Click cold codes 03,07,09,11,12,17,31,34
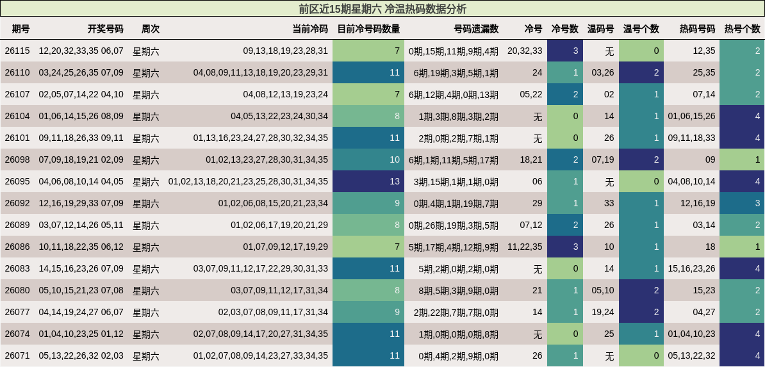The height and width of the screenshot is (367, 765). (x=279, y=290)
